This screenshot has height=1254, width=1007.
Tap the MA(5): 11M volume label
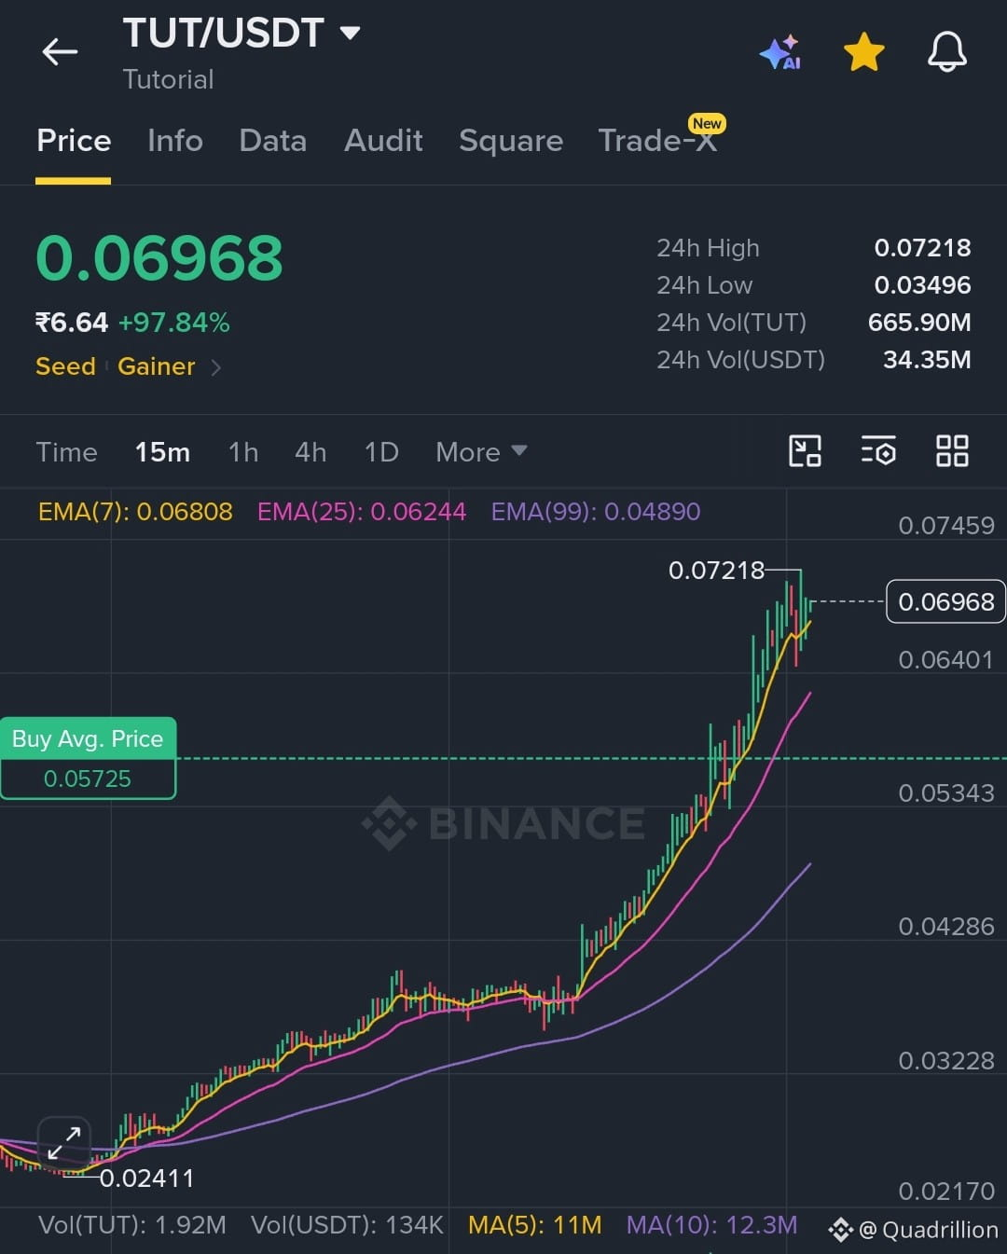[x=535, y=1225]
